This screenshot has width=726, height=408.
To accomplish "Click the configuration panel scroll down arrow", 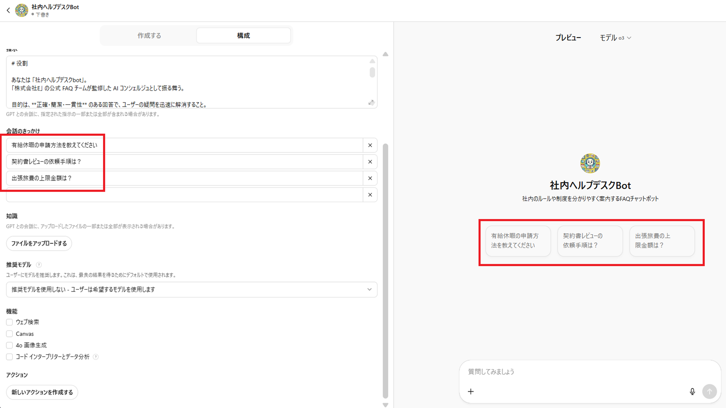I will point(385,405).
